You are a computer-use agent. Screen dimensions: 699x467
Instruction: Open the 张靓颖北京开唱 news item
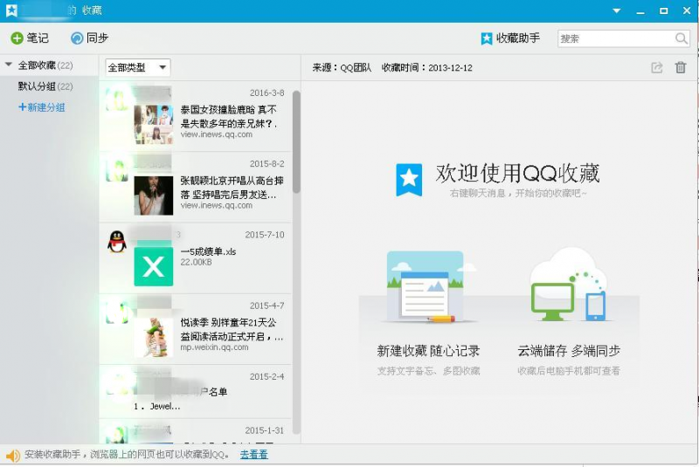click(x=195, y=188)
